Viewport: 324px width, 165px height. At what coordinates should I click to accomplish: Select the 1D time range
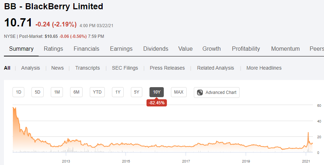19,92
